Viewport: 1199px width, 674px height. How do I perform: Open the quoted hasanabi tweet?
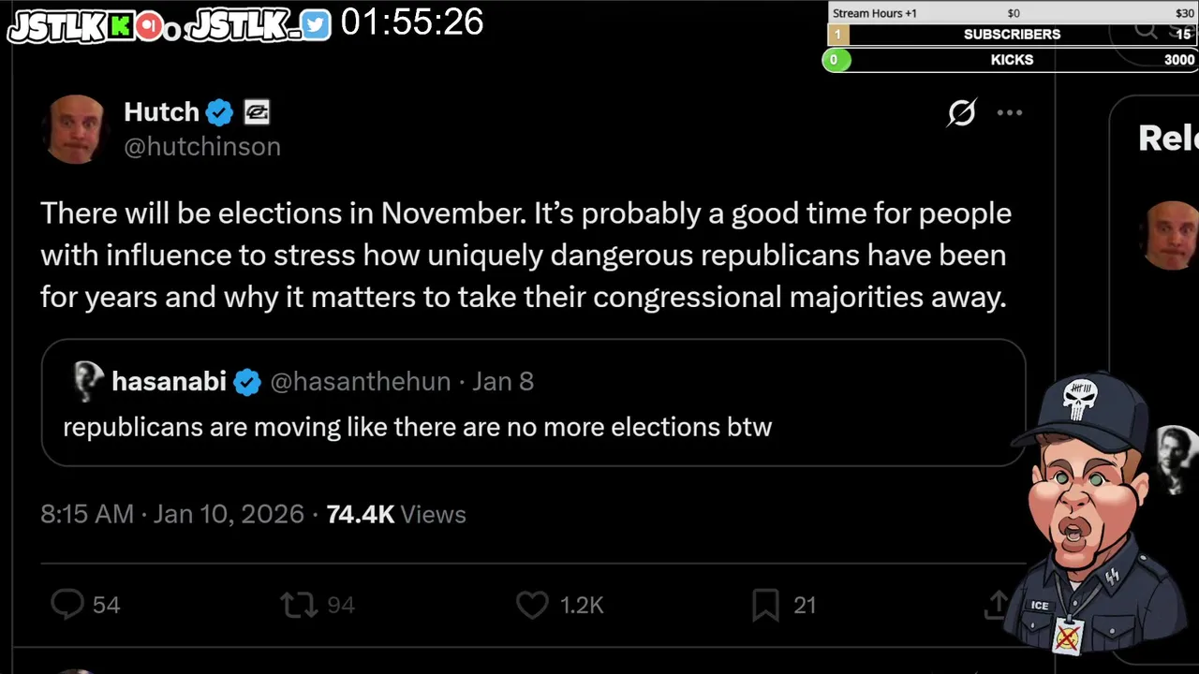click(x=532, y=427)
